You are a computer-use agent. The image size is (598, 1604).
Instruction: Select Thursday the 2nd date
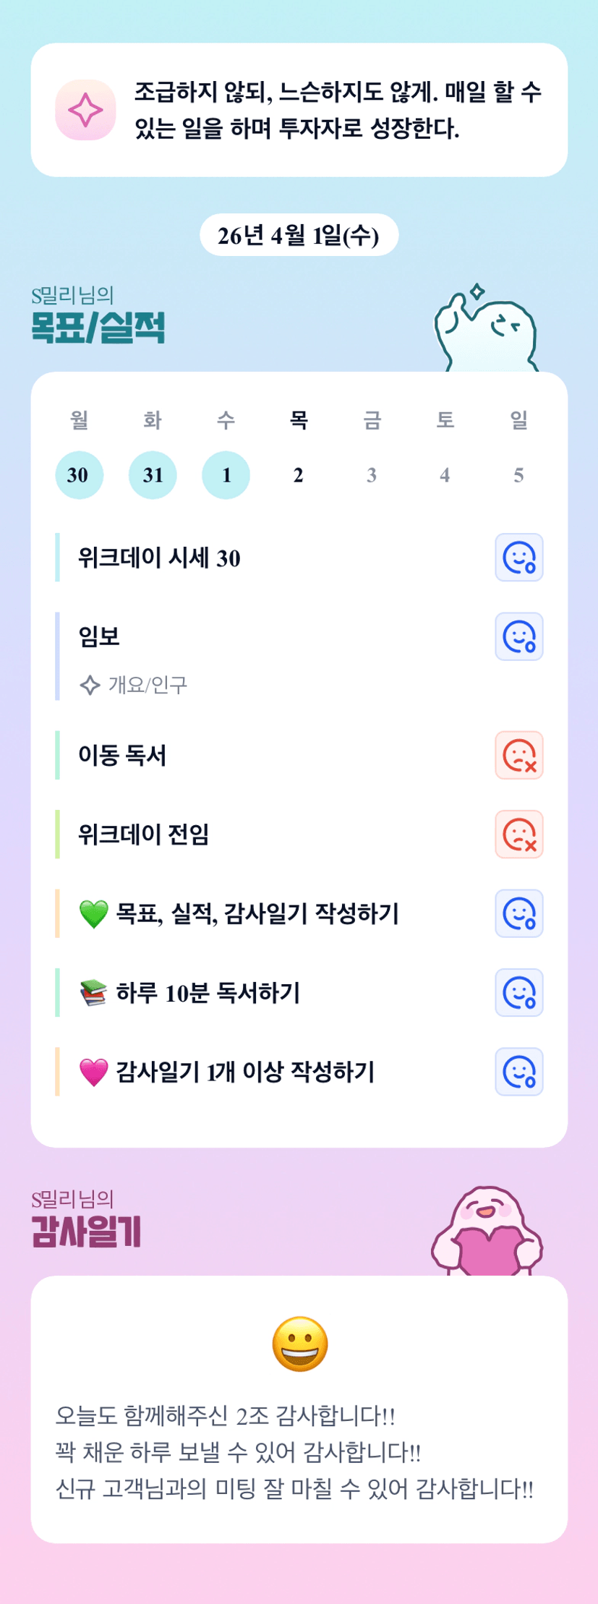pos(299,475)
